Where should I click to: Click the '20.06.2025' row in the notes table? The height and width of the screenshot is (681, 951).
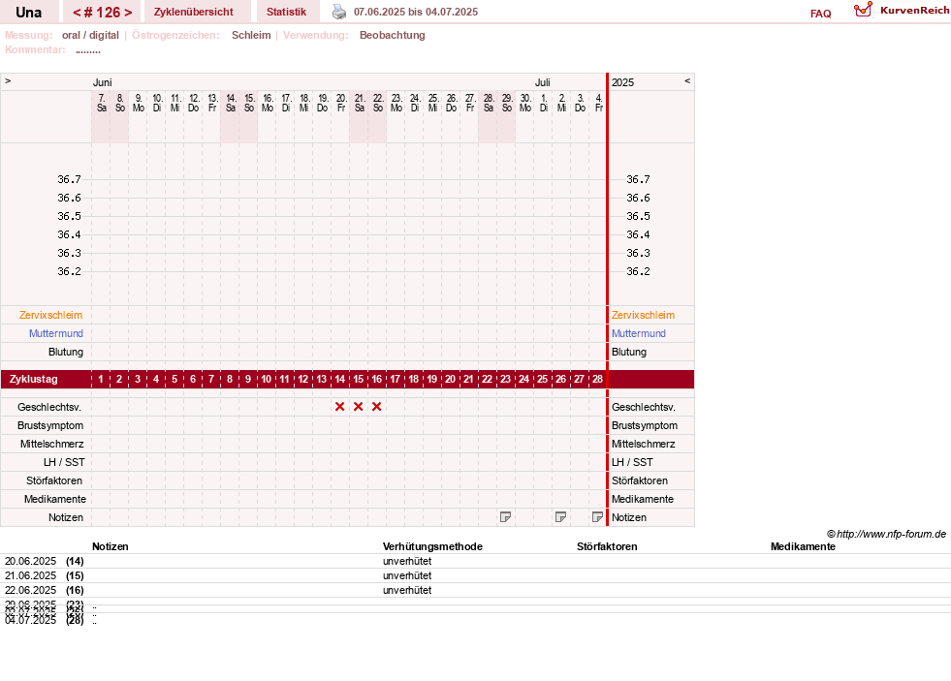(475, 561)
